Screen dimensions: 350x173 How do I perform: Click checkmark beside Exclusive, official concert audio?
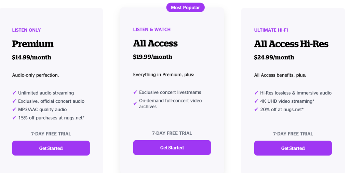point(14,101)
